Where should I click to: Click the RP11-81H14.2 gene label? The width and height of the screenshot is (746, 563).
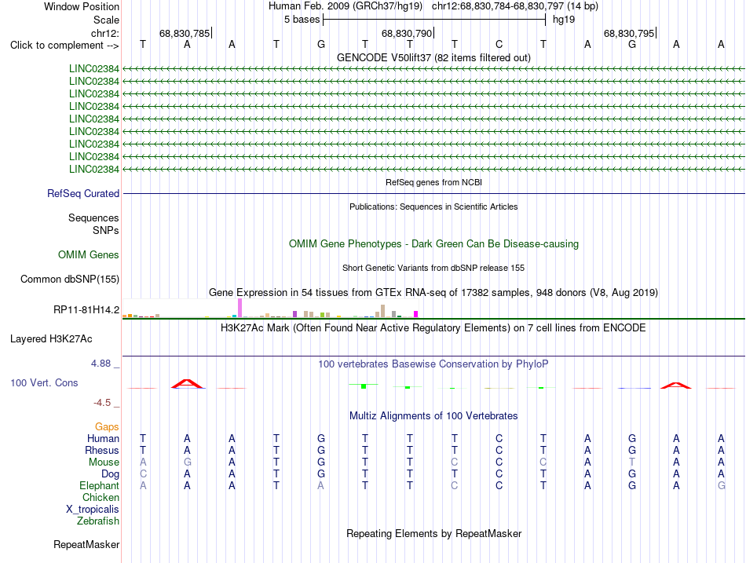86,310
